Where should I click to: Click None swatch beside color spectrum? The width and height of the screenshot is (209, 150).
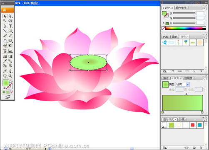click(x=164, y=28)
